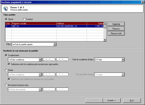Select the Clienti radio button
This screenshot has height=105, width=145.
coord(6,19)
